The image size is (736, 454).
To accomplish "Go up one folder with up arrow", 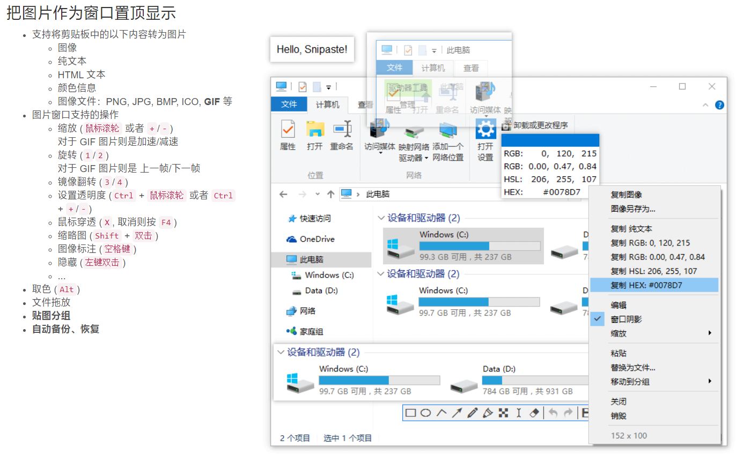I will coord(330,194).
